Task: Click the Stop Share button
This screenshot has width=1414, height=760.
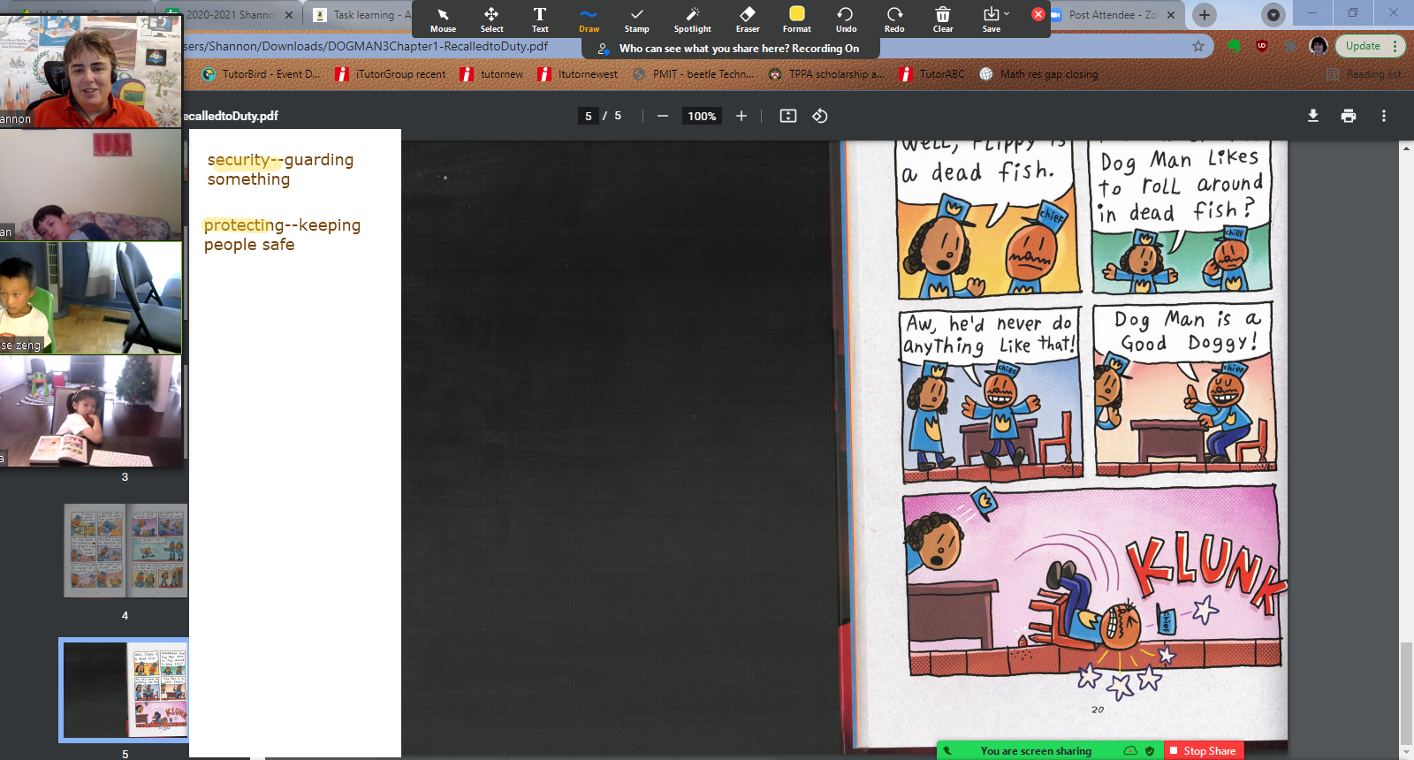Action: 1203,750
